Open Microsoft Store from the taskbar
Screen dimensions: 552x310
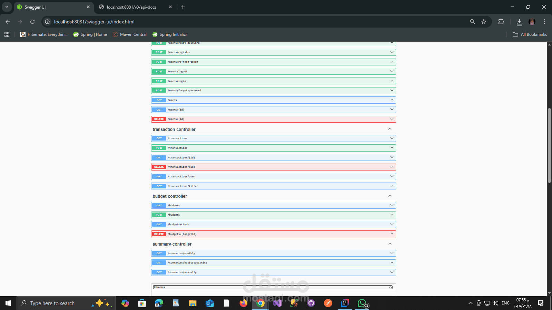coord(142,303)
